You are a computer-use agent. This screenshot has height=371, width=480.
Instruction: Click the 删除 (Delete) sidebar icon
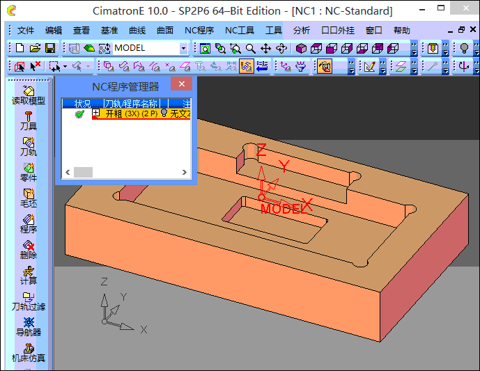[x=29, y=250]
